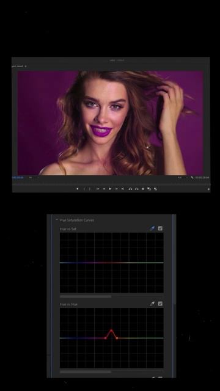Image resolution: width=220 pixels, height=391 pixels.
Task: Add a marker in the Program Monitor
Action: (x=78, y=189)
